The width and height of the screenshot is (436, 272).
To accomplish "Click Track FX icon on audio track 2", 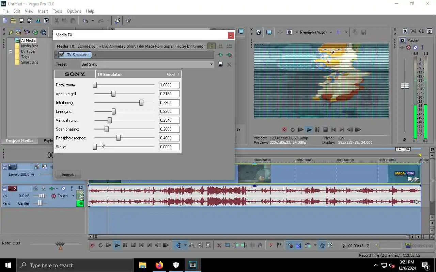I will coord(52,188).
